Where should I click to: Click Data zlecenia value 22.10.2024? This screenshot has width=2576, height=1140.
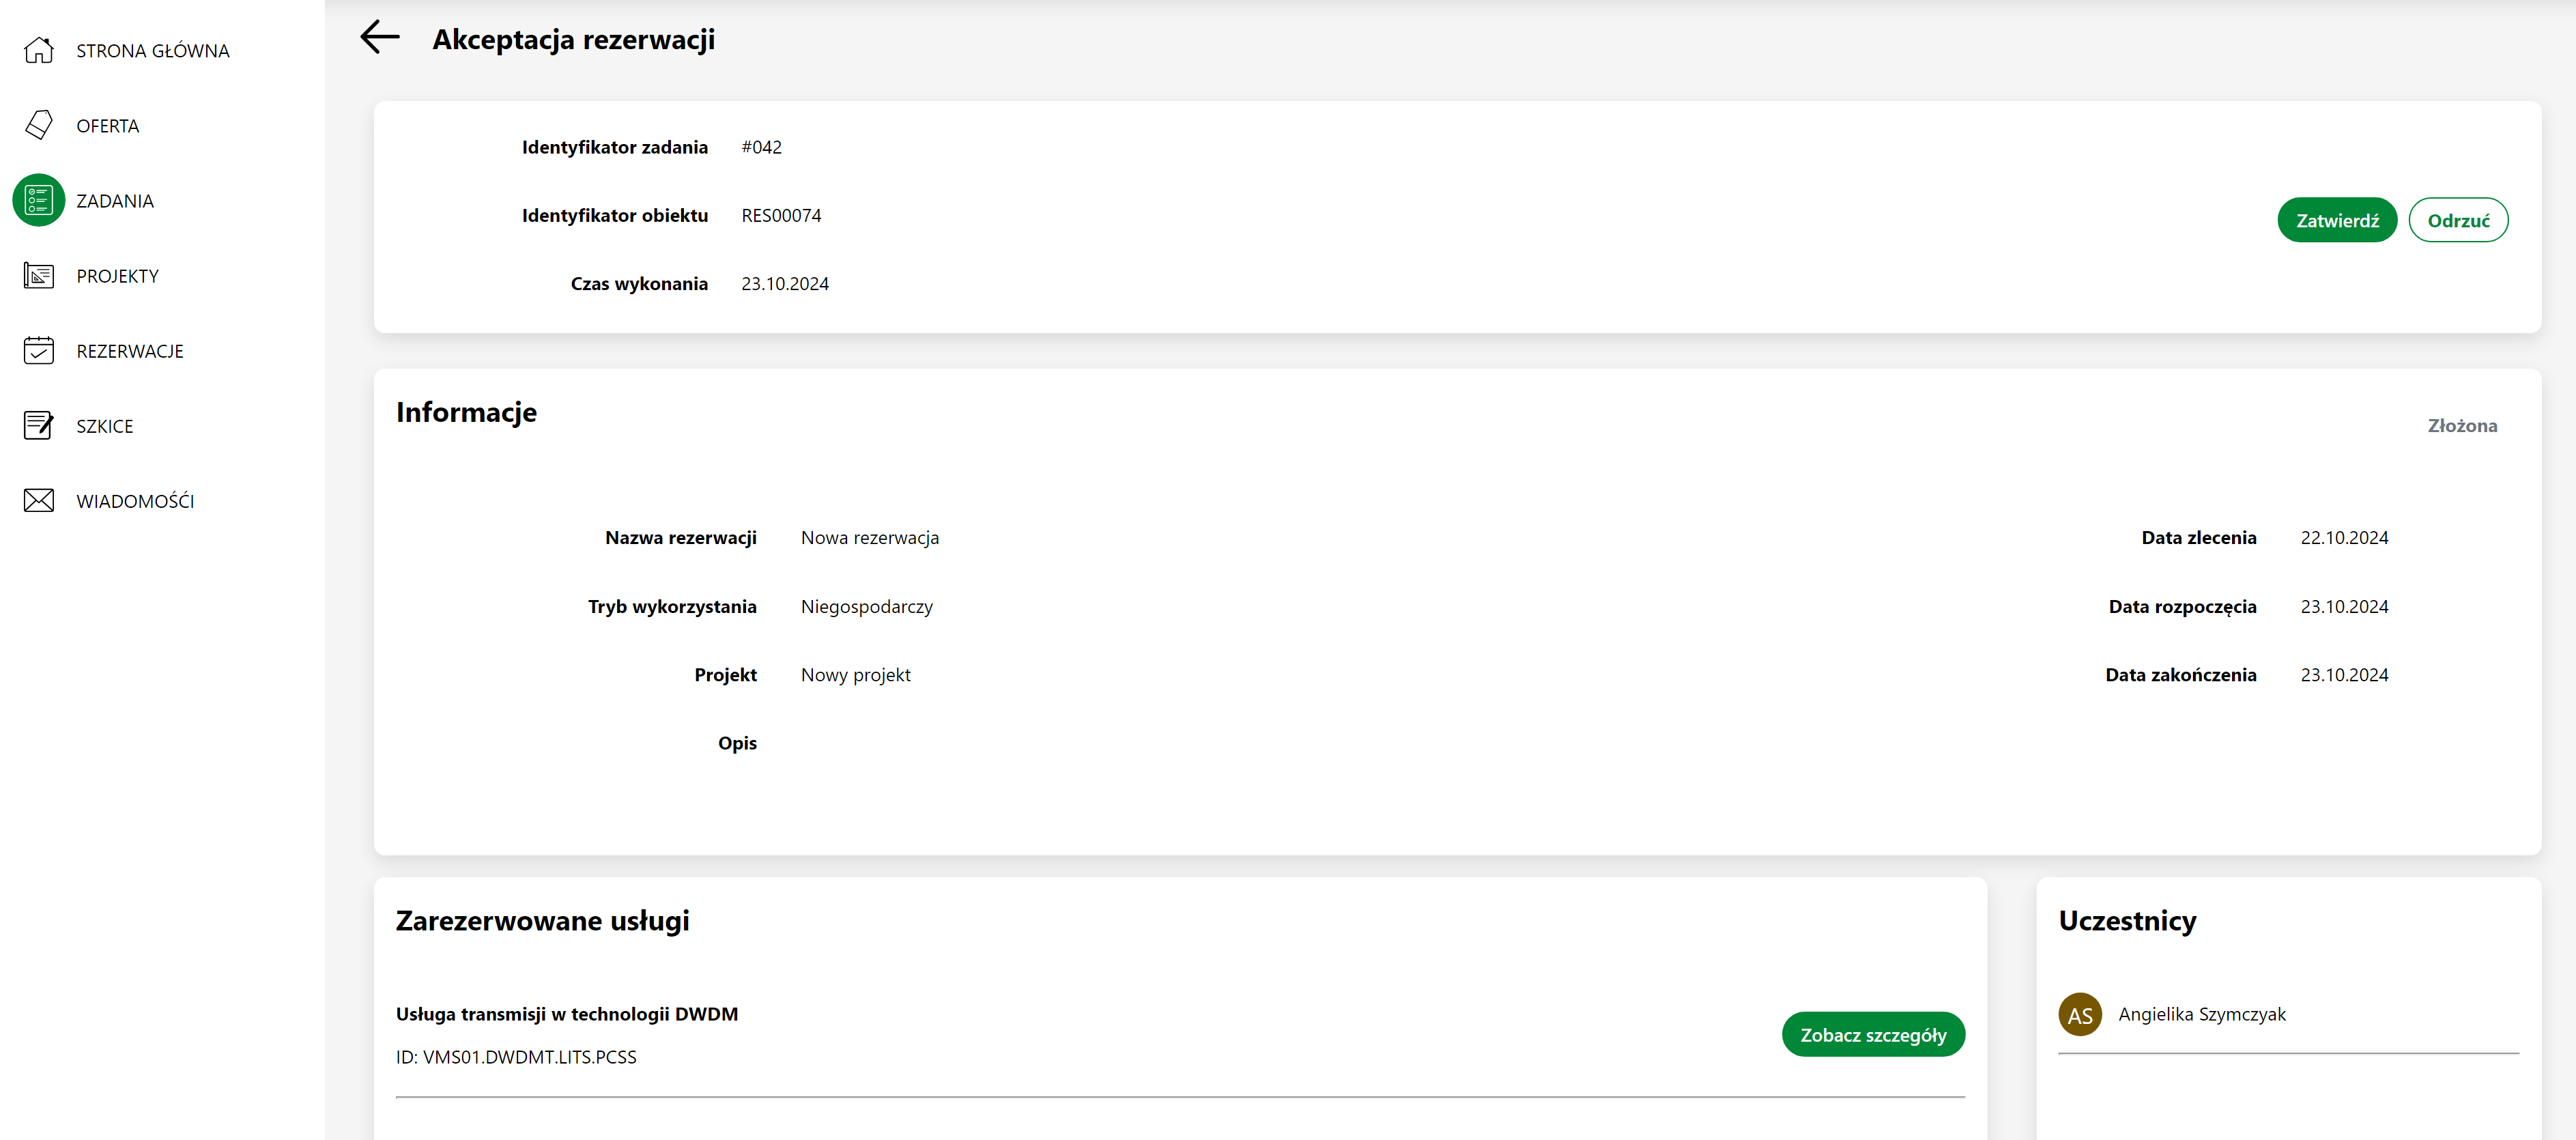(2344, 538)
